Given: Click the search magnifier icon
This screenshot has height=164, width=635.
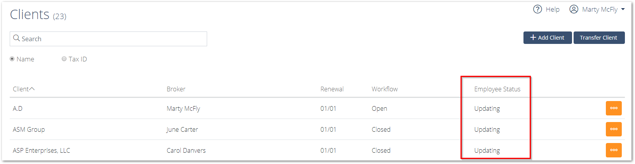Looking at the screenshot, I should point(16,38).
